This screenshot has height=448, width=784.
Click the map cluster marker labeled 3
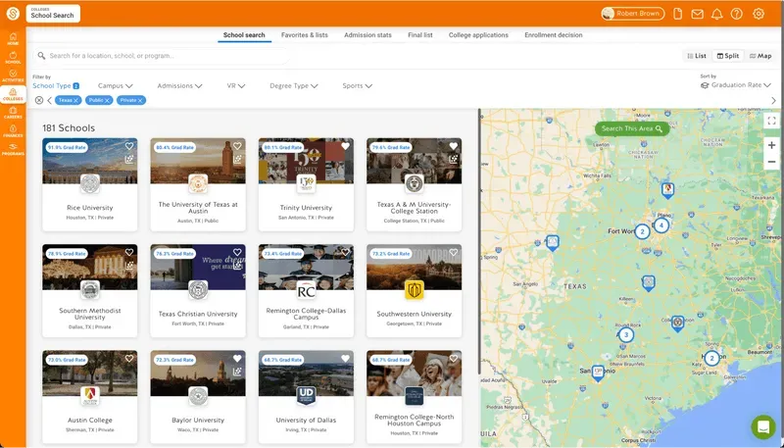pos(626,334)
